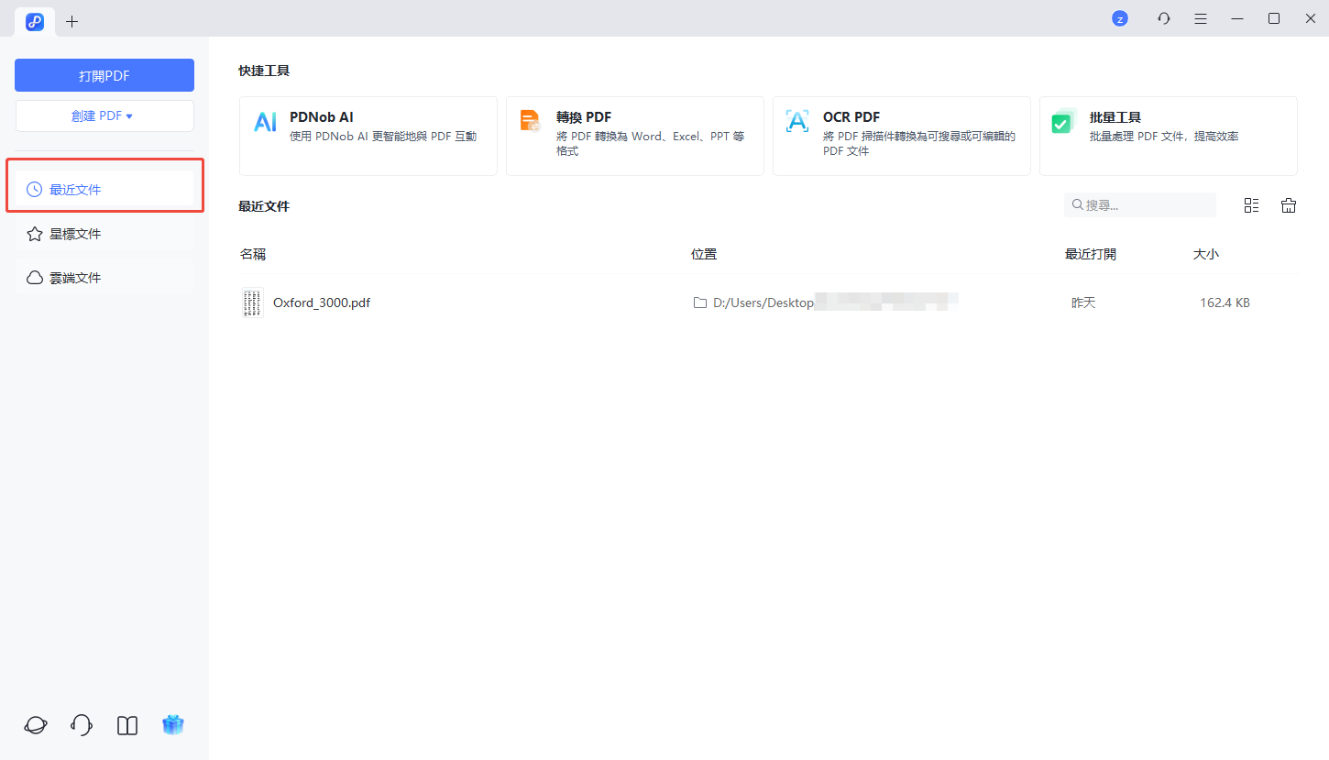
Task: Click the blue gift promotion icon
Action: pyautogui.click(x=172, y=724)
